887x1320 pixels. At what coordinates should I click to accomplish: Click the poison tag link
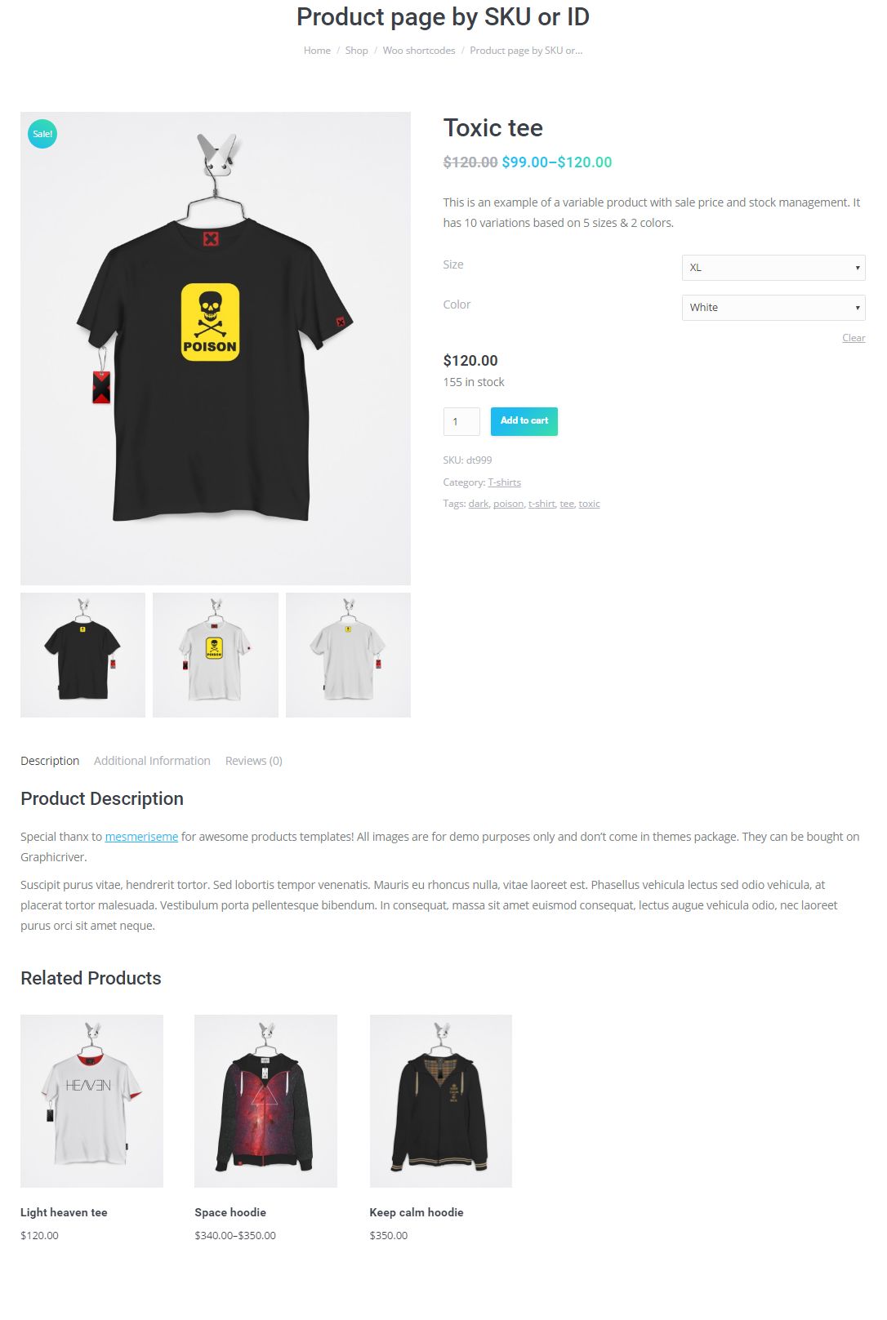(x=508, y=504)
